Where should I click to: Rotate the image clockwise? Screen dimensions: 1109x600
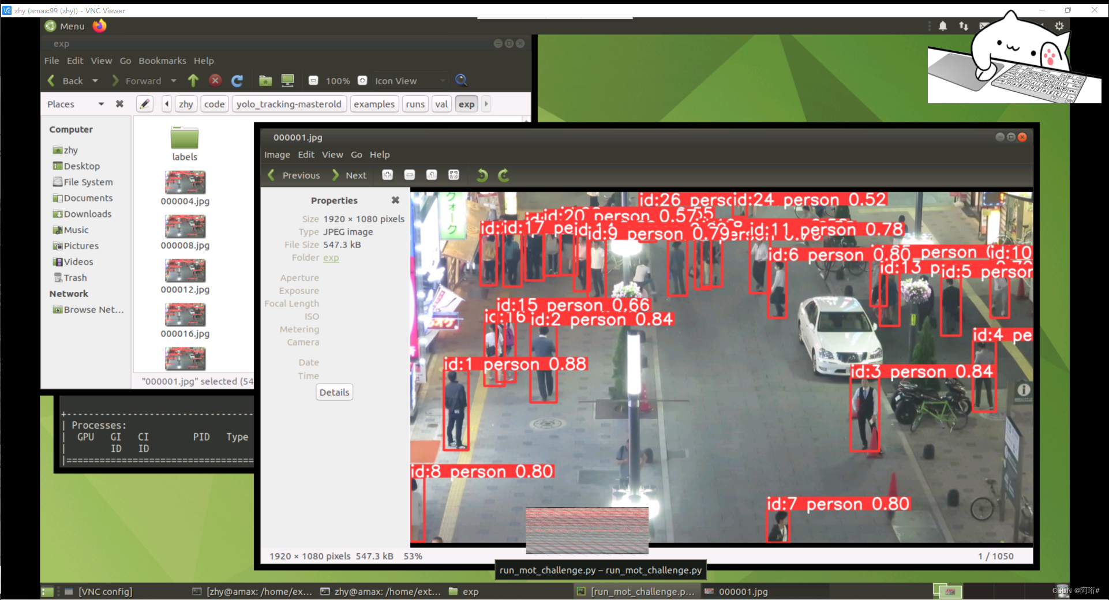point(504,175)
